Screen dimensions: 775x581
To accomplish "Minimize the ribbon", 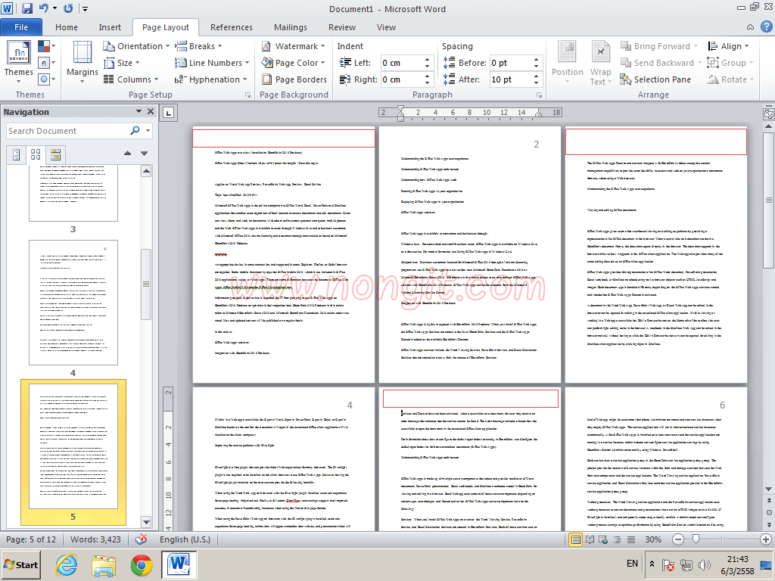I will [750, 27].
